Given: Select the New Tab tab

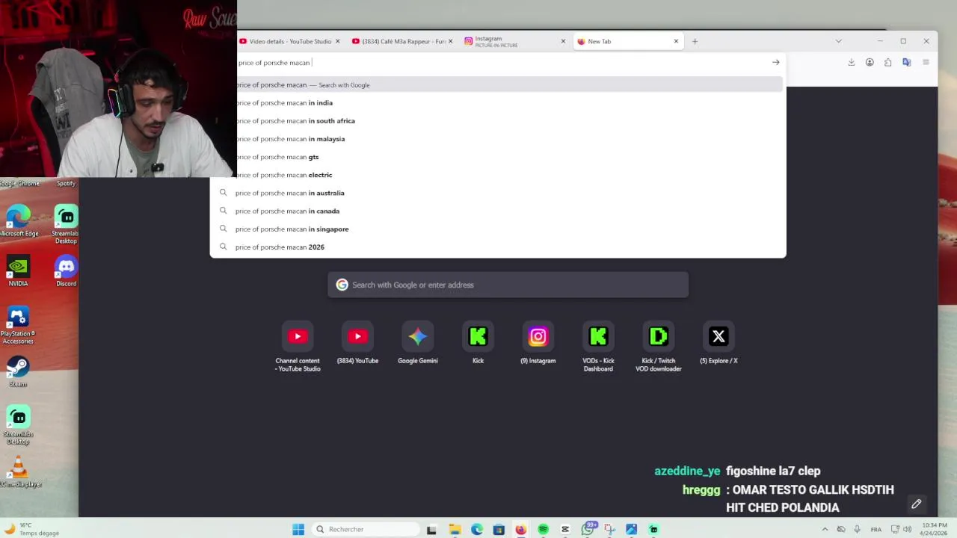Looking at the screenshot, I should [x=627, y=41].
